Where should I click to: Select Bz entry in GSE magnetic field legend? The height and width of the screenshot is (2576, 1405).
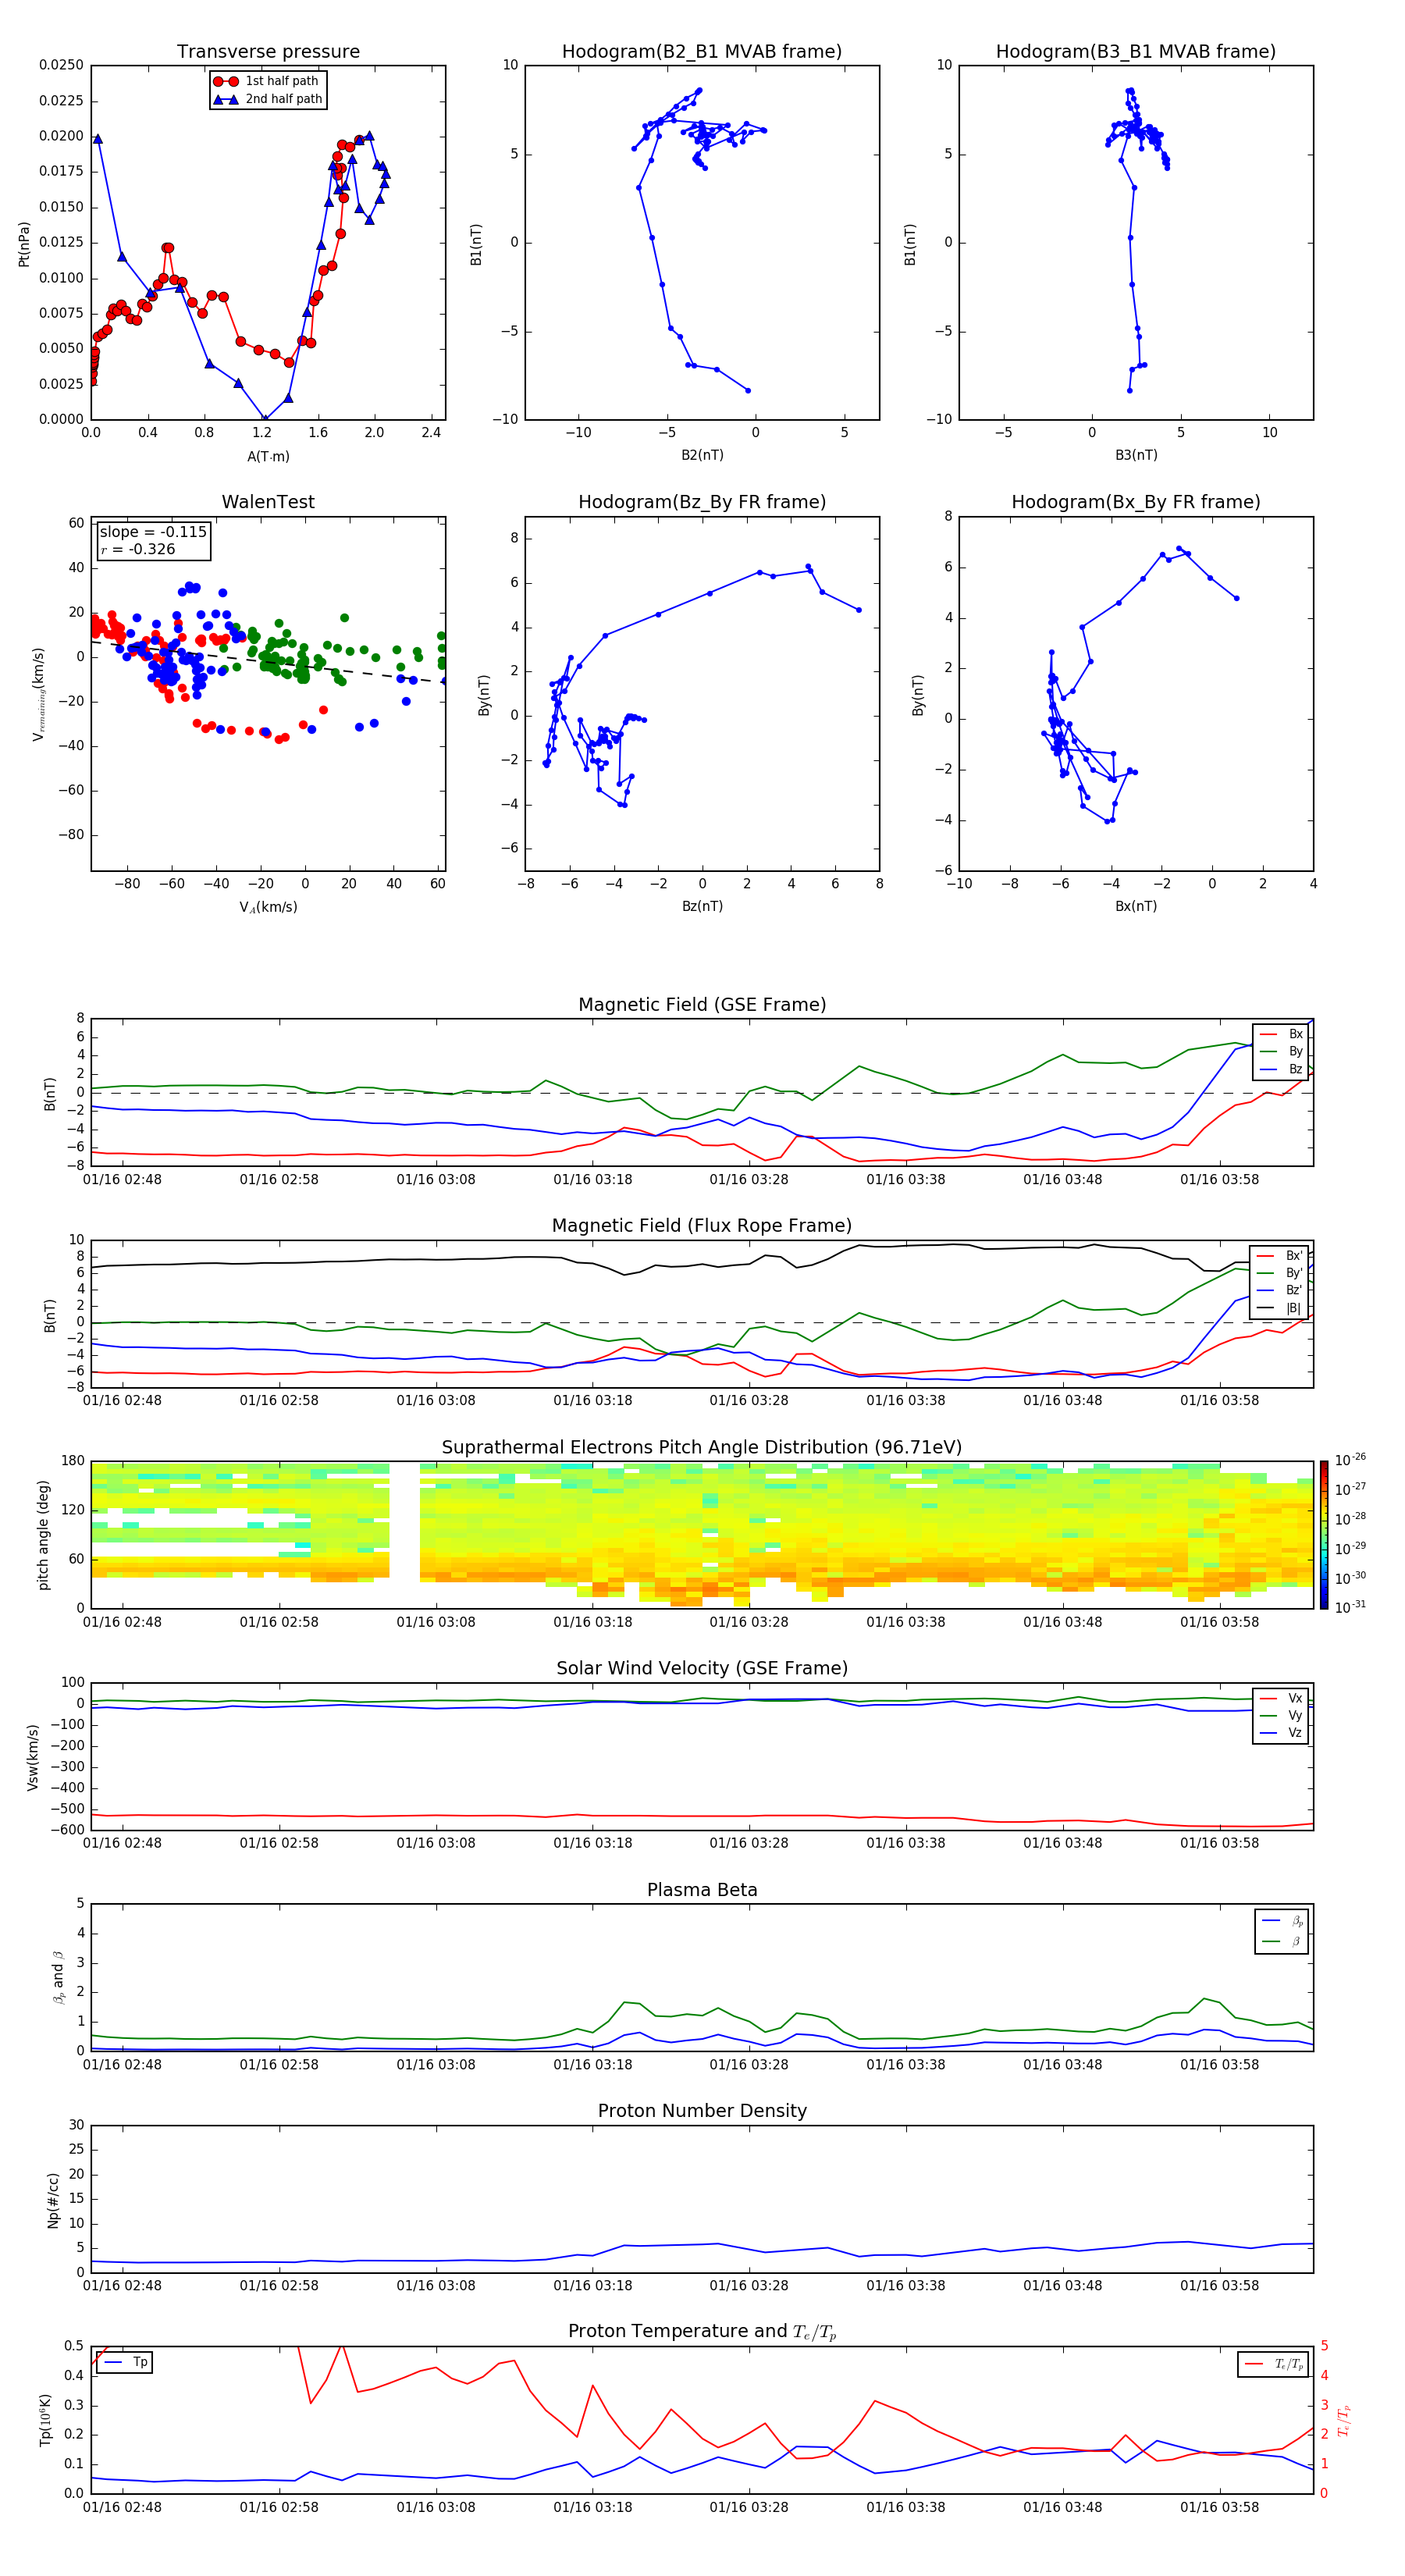1281,1070
